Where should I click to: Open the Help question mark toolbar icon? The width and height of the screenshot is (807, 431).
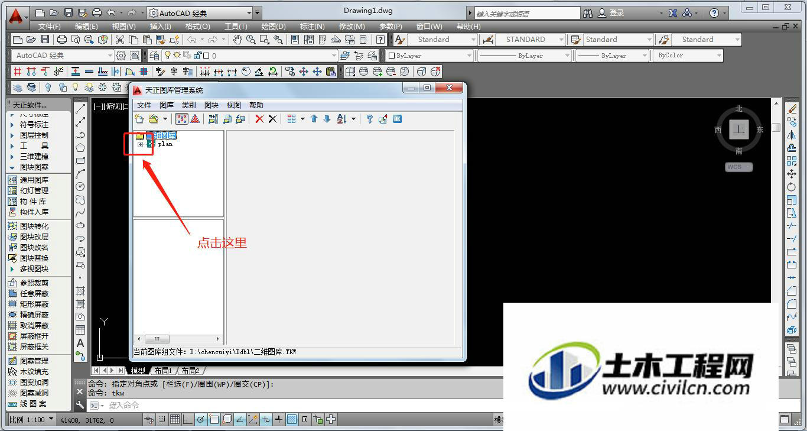(x=381, y=40)
